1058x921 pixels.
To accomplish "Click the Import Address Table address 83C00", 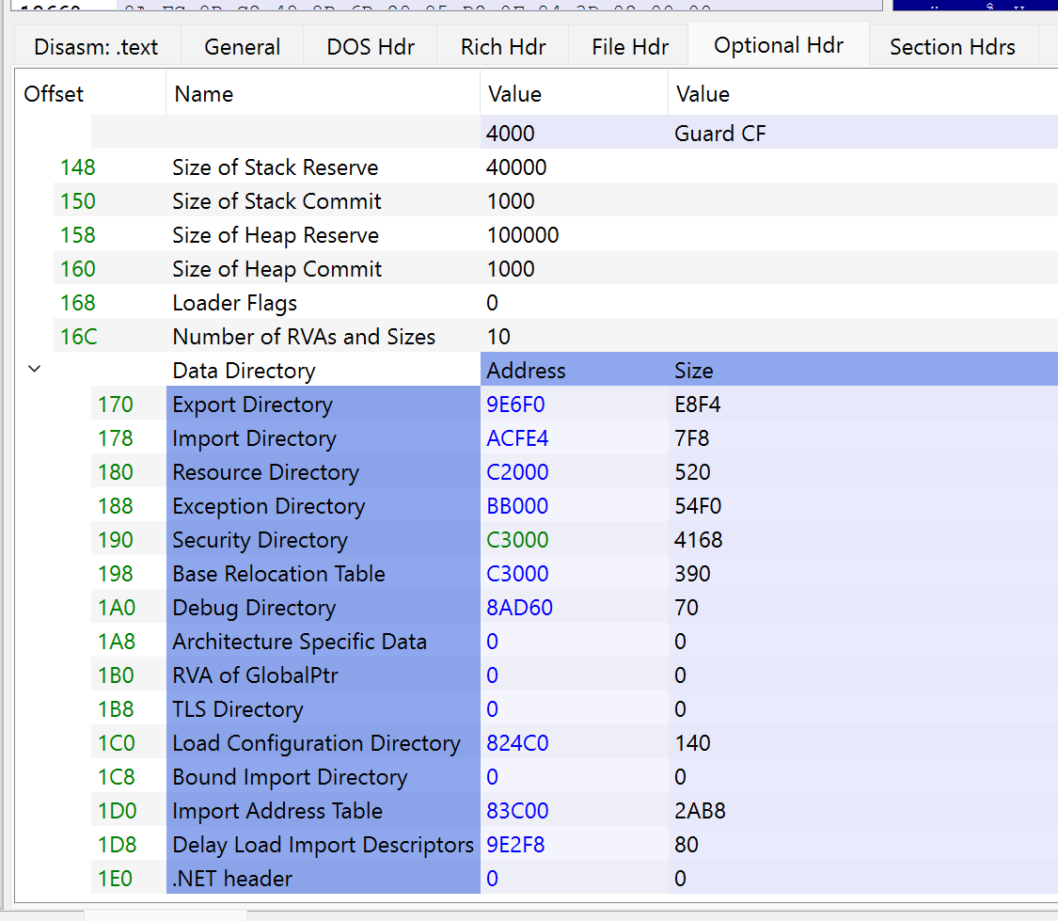I will (517, 811).
